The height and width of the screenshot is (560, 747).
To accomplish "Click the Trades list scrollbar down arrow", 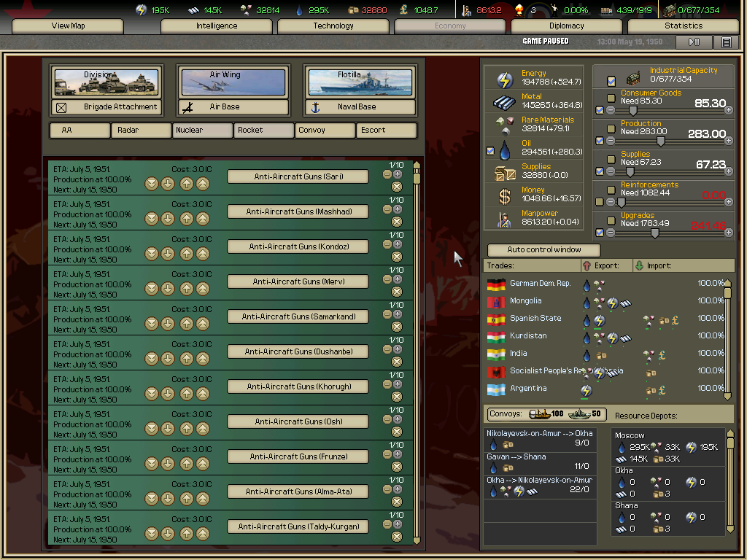I will tap(727, 396).
